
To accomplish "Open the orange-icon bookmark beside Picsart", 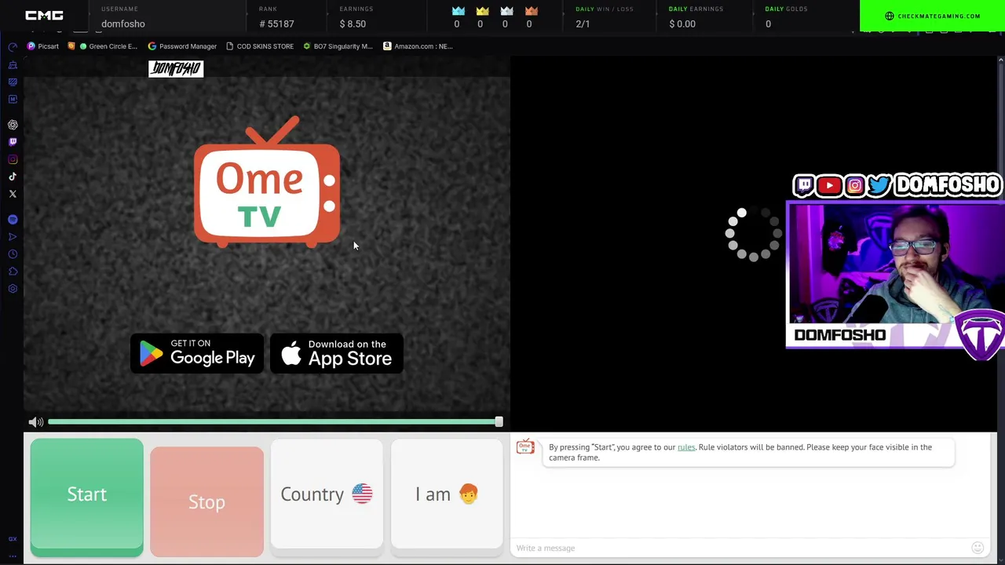I will pos(71,46).
